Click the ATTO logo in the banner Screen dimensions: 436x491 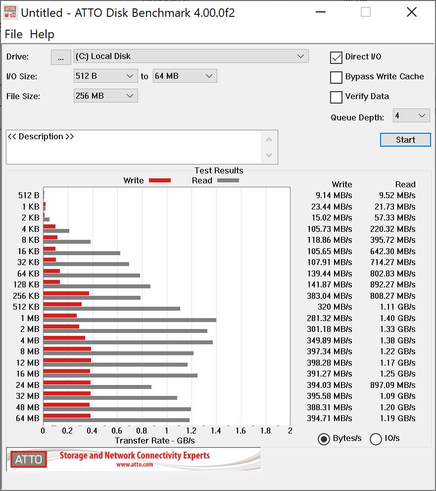coord(29,459)
